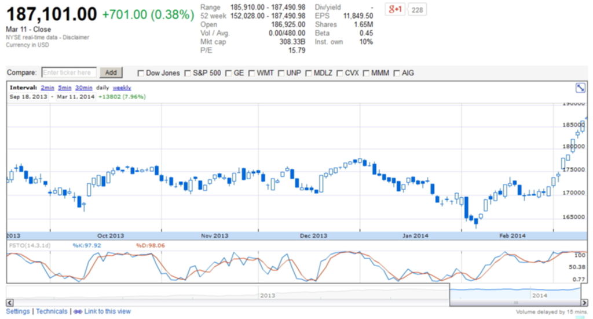
Task: Click the Oct 2013 label on the time axis
Action: 111,235
